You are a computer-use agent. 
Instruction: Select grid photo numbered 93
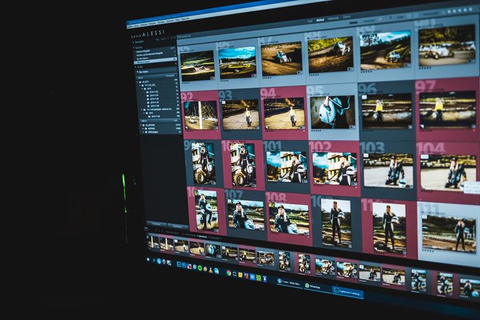click(241, 114)
